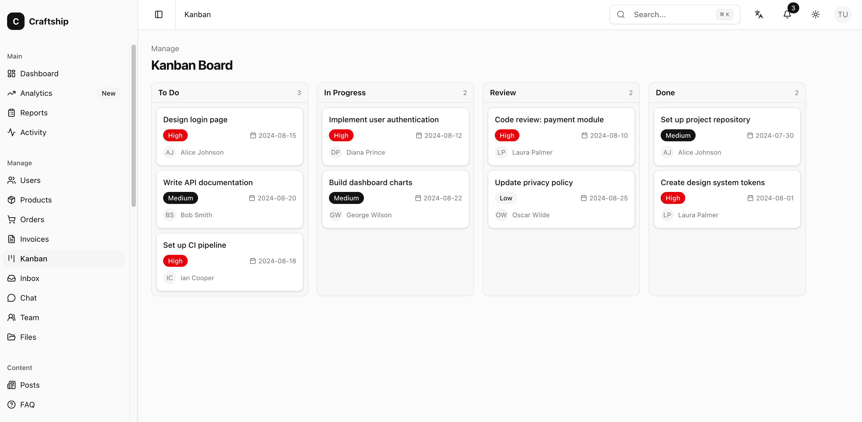
Task: Click the Products box icon
Action: click(12, 200)
